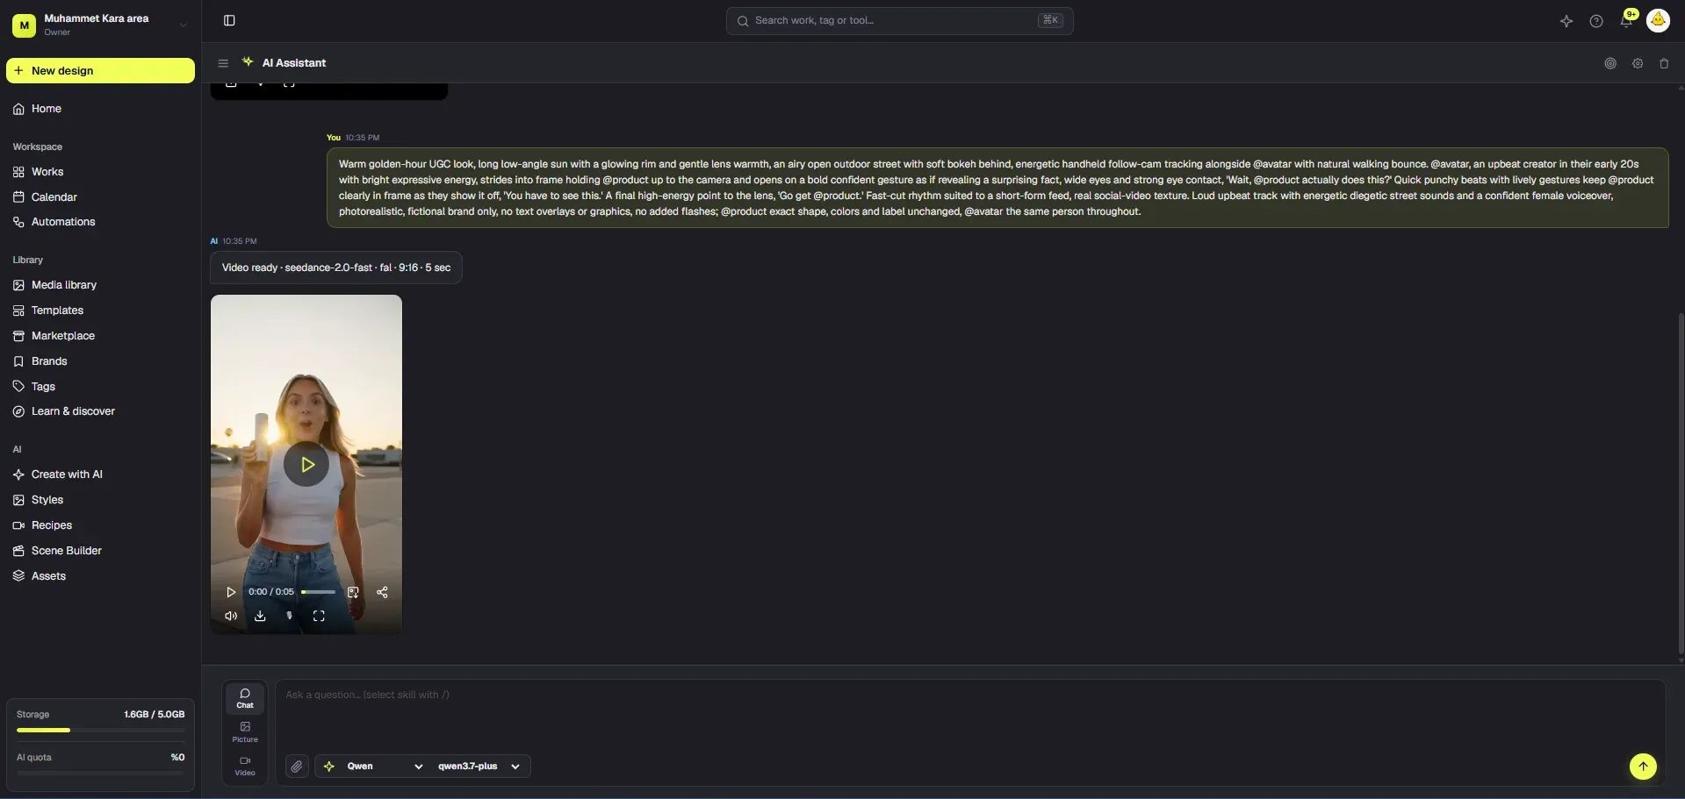Switch to Chat mode tab
Image resolution: width=1685 pixels, height=799 pixels.
245,698
